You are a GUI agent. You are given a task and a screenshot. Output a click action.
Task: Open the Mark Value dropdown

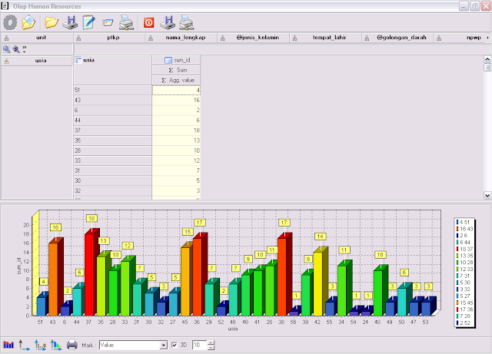(163, 346)
